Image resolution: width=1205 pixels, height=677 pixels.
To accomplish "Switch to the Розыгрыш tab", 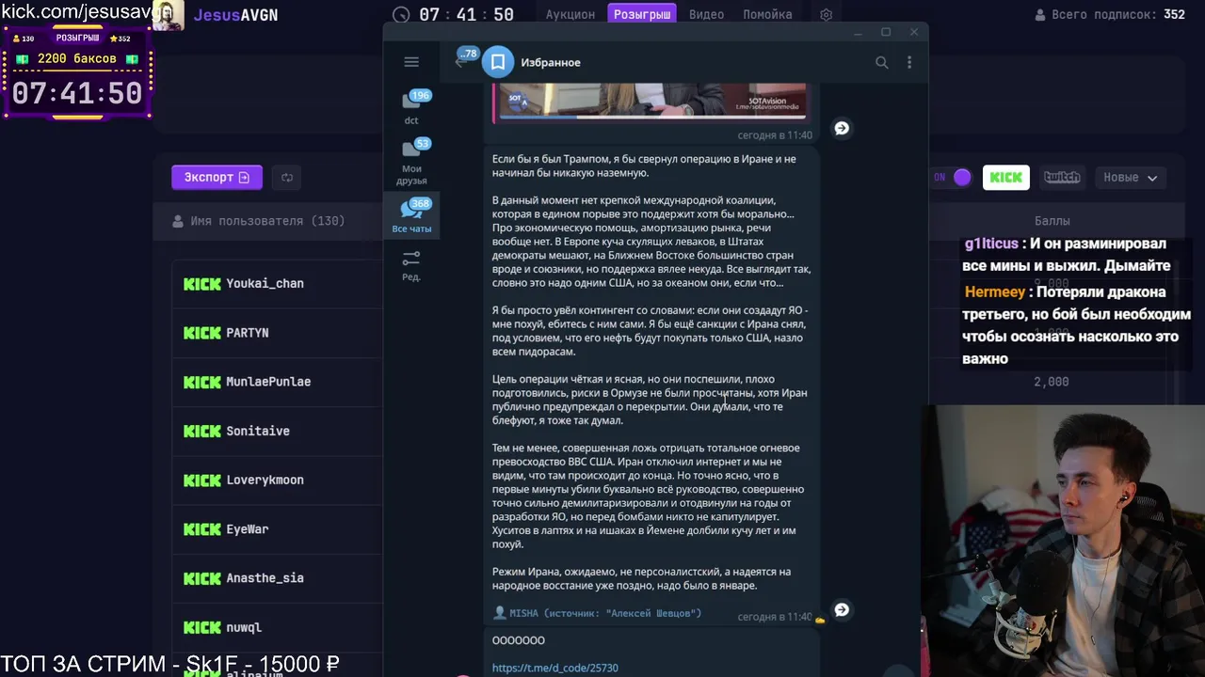I will [643, 15].
